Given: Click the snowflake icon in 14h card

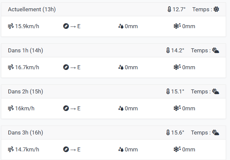Looking at the screenshot, I should [x=177, y=67].
